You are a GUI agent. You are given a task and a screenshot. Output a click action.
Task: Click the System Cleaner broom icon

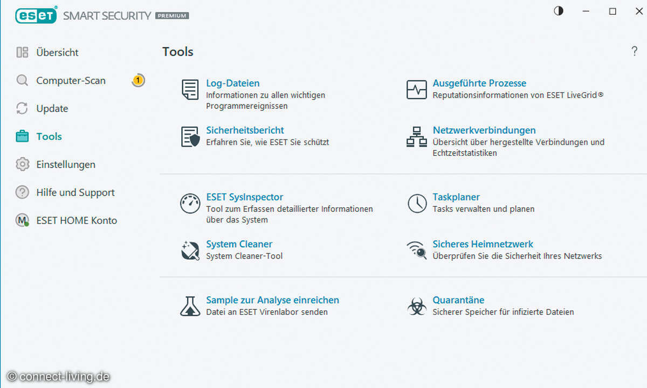click(190, 251)
